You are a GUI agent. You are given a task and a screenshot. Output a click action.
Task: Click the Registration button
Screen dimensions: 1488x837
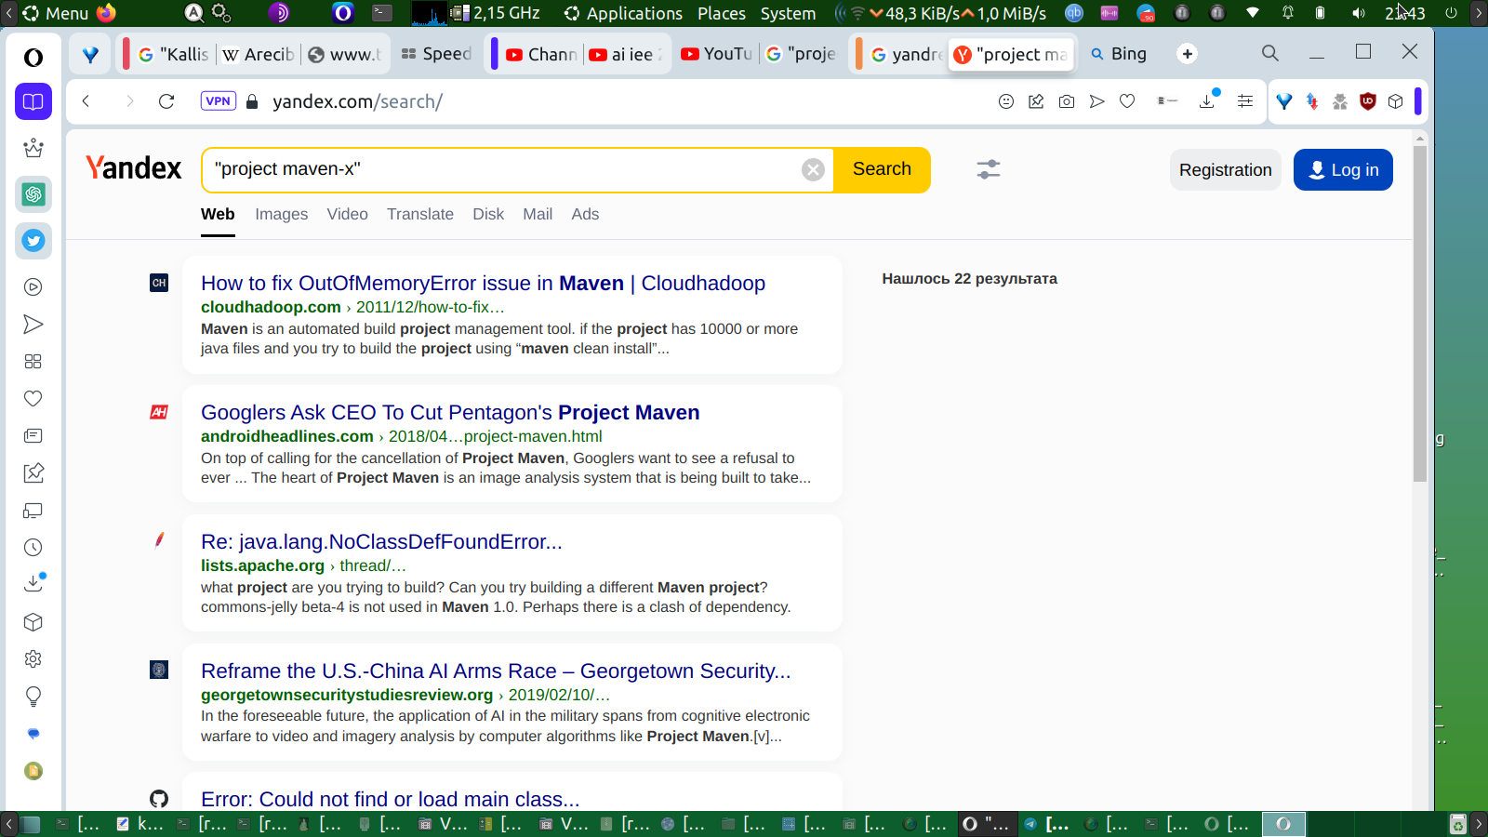pos(1226,170)
